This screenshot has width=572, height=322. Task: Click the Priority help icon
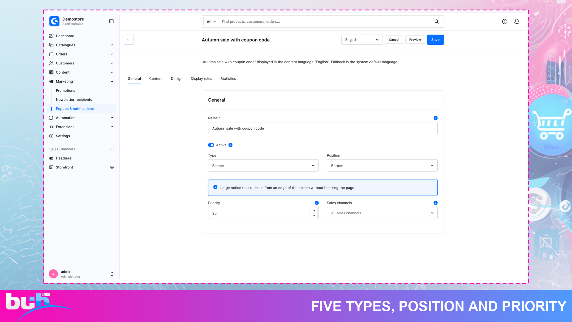coord(317,203)
